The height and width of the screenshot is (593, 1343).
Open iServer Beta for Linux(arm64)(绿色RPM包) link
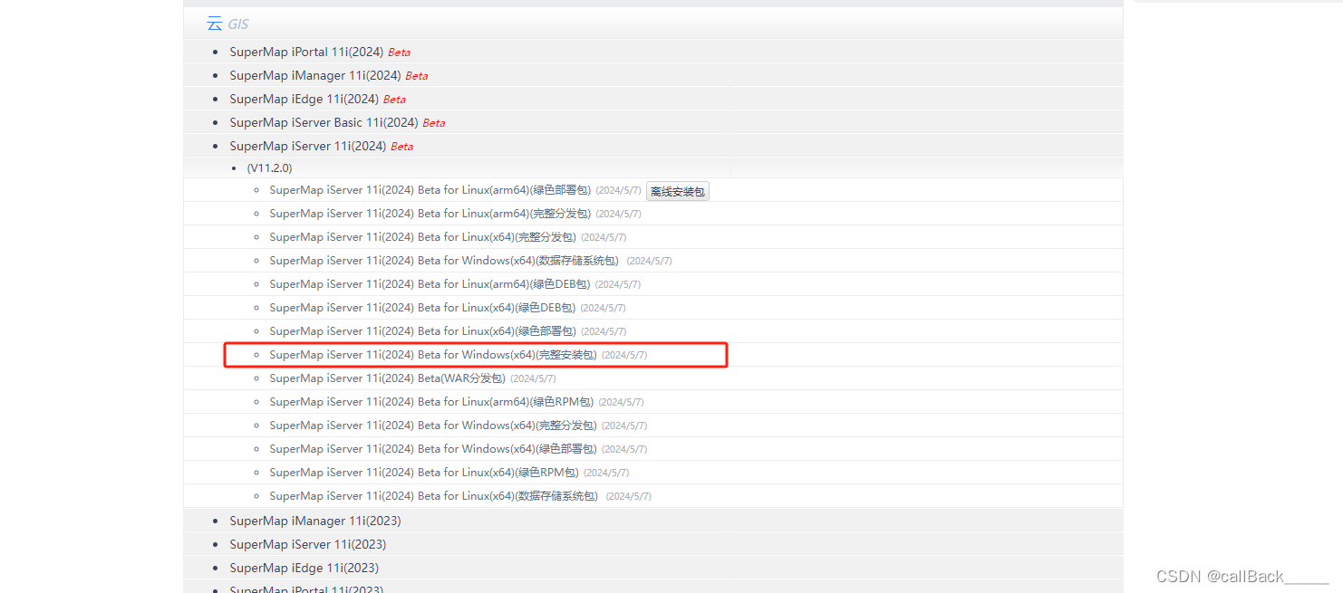431,402
